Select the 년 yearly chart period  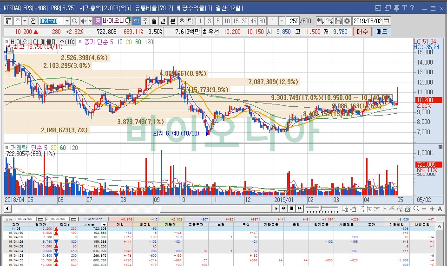point(163,21)
